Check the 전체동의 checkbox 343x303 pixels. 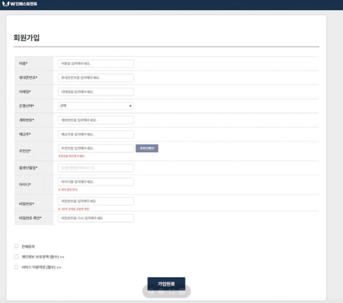16,246
